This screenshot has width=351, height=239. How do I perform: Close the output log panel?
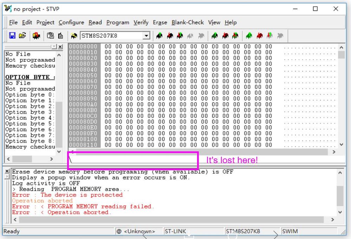7,171
